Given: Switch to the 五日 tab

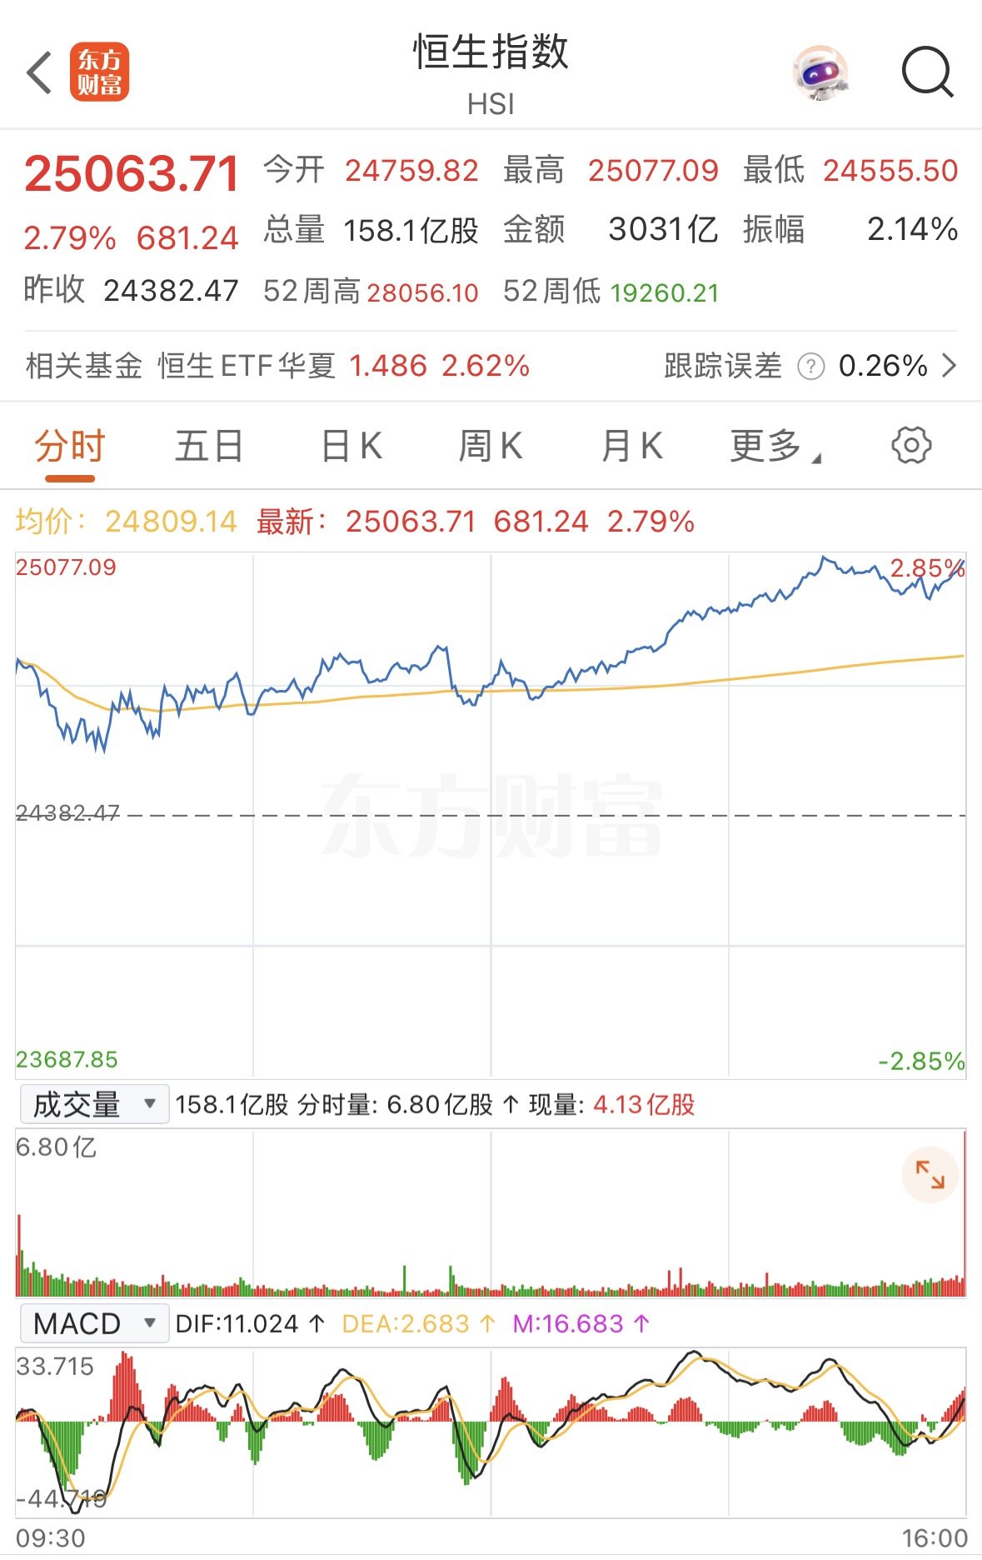Looking at the screenshot, I should coord(209,447).
